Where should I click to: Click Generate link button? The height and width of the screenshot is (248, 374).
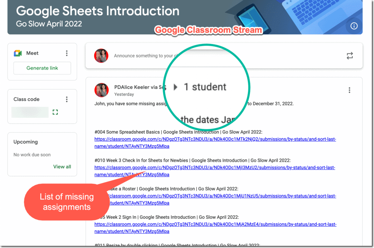42,68
